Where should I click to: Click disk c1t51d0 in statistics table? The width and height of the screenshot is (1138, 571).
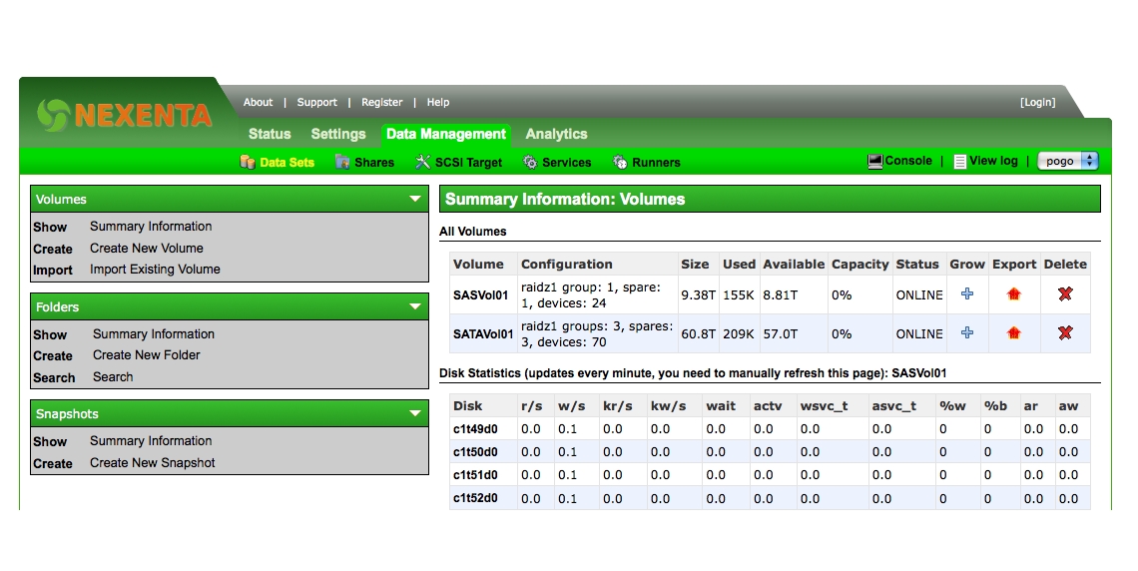pyautogui.click(x=475, y=475)
